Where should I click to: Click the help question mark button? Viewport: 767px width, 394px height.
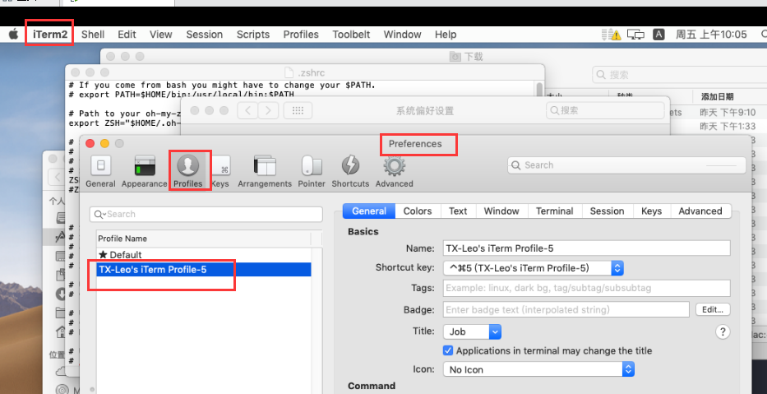point(723,331)
